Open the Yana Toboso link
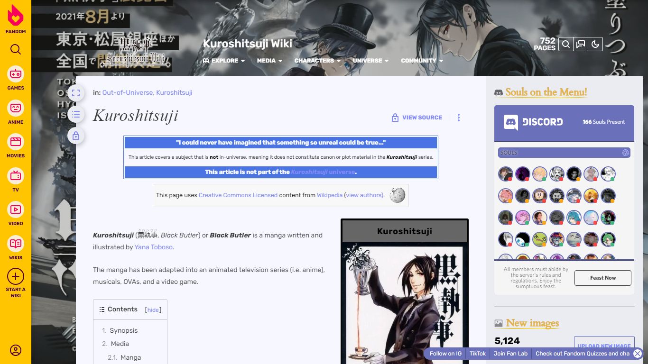This screenshot has height=364, width=648. point(154,247)
